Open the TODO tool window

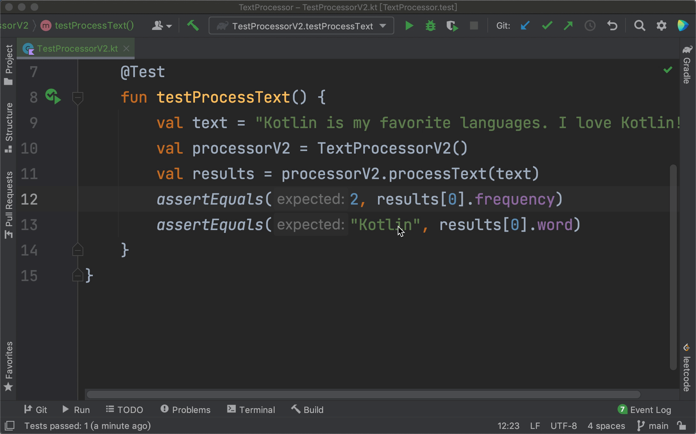[124, 409]
